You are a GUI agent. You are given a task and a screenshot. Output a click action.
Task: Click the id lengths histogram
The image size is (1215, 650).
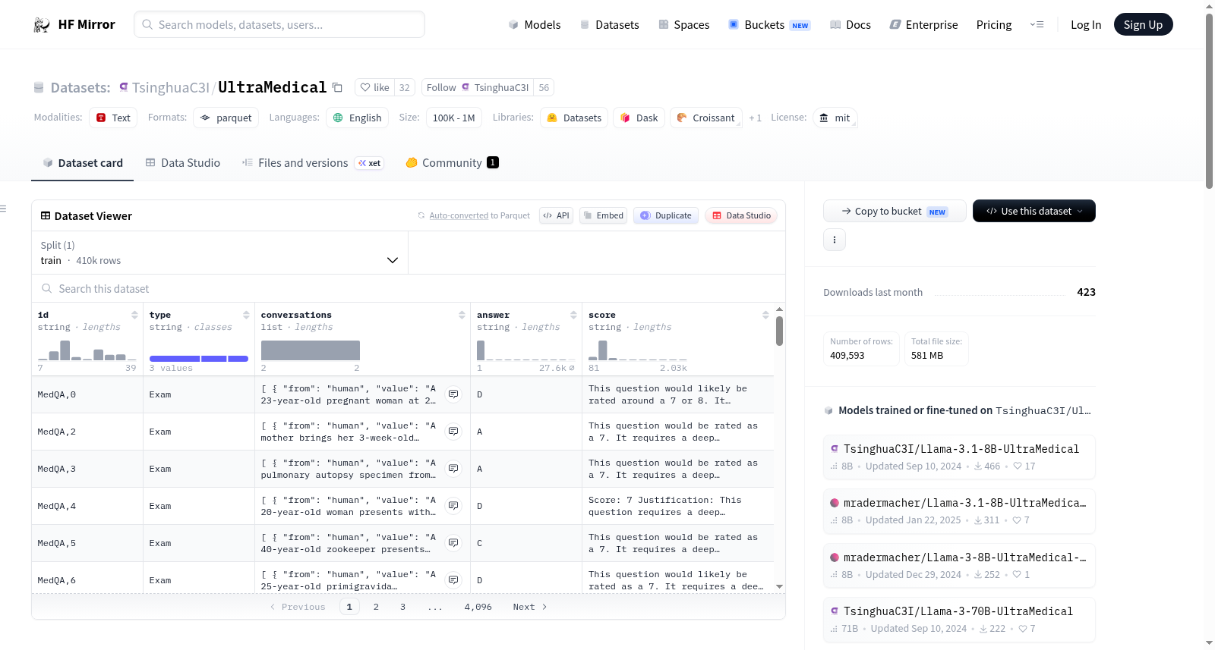pyautogui.click(x=87, y=350)
